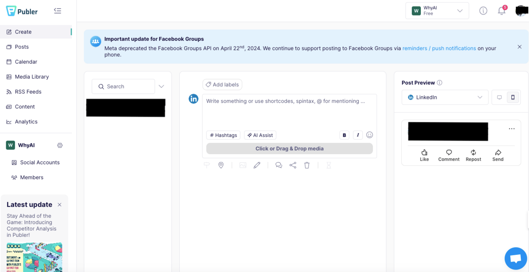Add a location with the pin icon
This screenshot has width=529, height=272.
pos(221,165)
